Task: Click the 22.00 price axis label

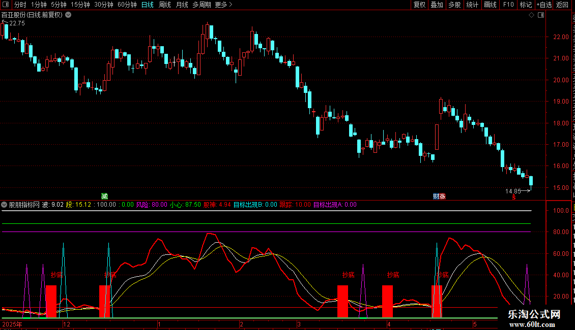Action: point(561,37)
